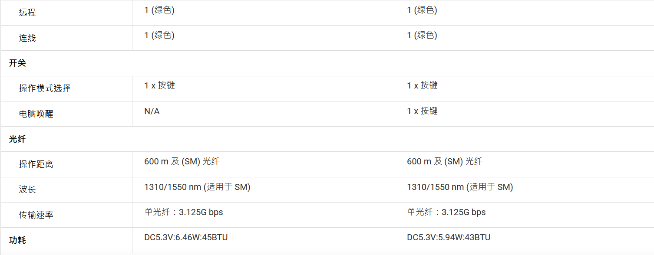This screenshot has height=255, width=654.
Task: Click first-column 单光纤：3.125G bps value
Action: (x=184, y=212)
